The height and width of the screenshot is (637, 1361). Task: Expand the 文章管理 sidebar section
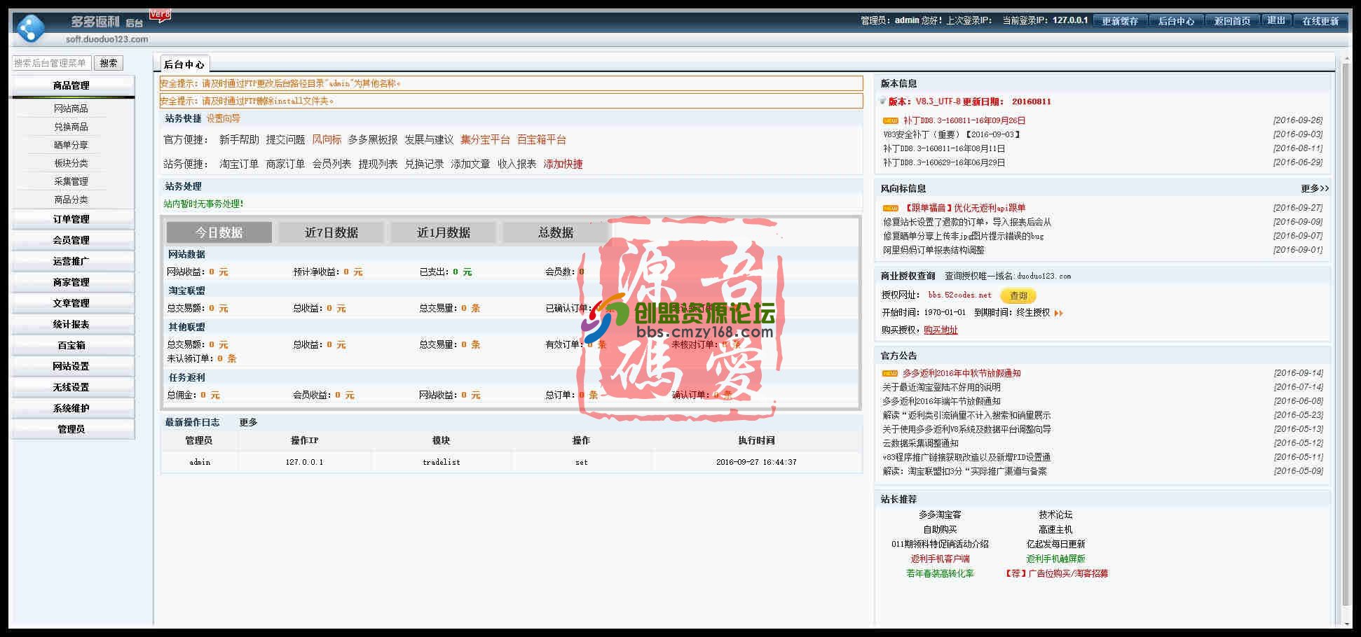point(73,303)
